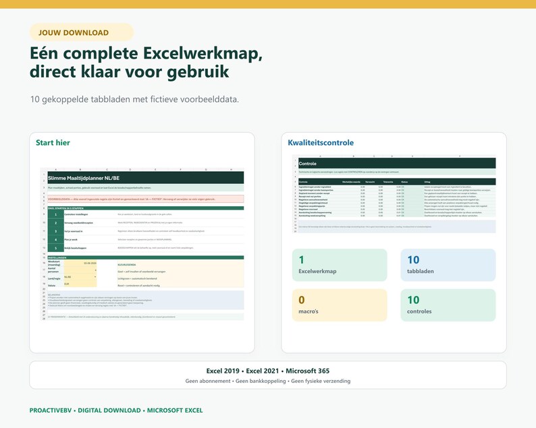
Task: Click the 'Slimme Maaltijdplanner NL/BE' title cell
Action: point(146,178)
